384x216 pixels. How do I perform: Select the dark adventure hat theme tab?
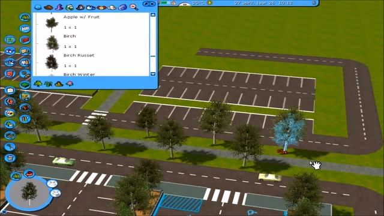[x=80, y=7]
